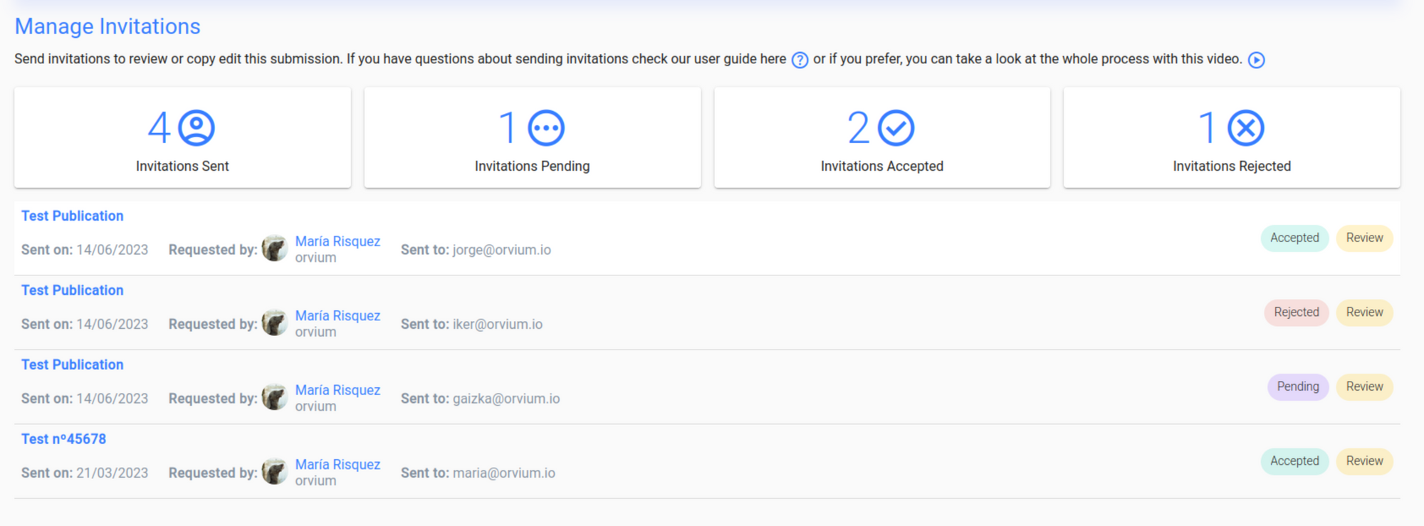Click the Review chip in the gaizka@orvium.io row
The image size is (1424, 526).
[x=1364, y=386]
